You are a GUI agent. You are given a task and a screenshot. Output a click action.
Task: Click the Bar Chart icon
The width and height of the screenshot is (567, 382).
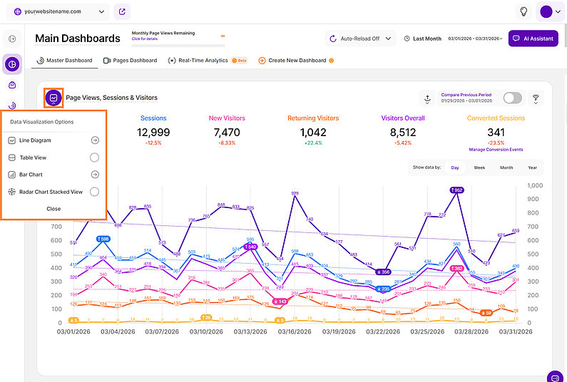pyautogui.click(x=11, y=175)
